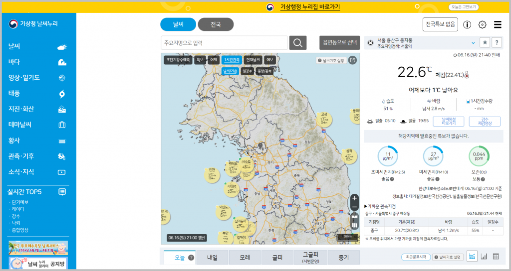The width and height of the screenshot is (511, 271).
Task: Add location to favorites with star
Action: [x=485, y=42]
